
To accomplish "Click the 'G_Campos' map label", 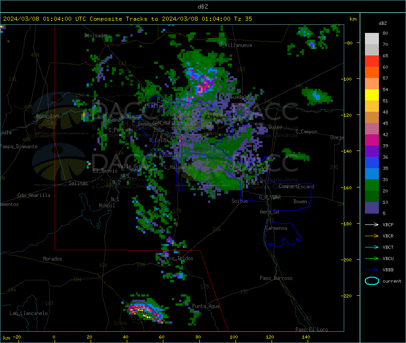I will 307,132.
